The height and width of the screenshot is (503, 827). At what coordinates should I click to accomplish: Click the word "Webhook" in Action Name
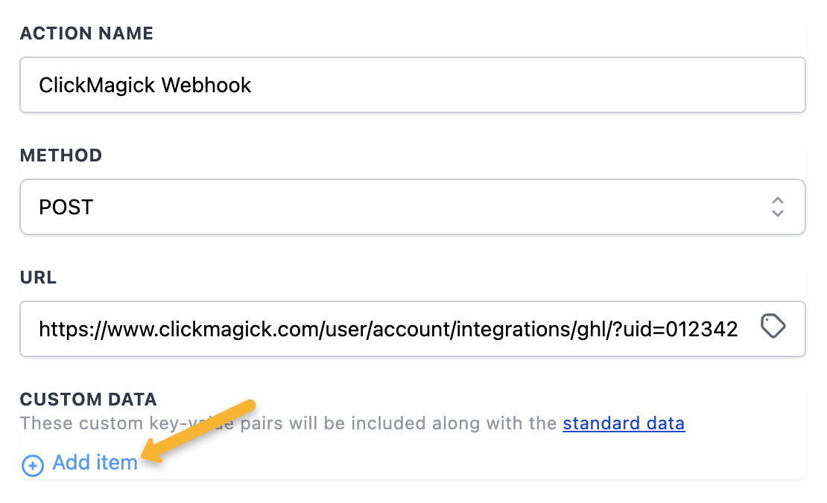click(206, 85)
